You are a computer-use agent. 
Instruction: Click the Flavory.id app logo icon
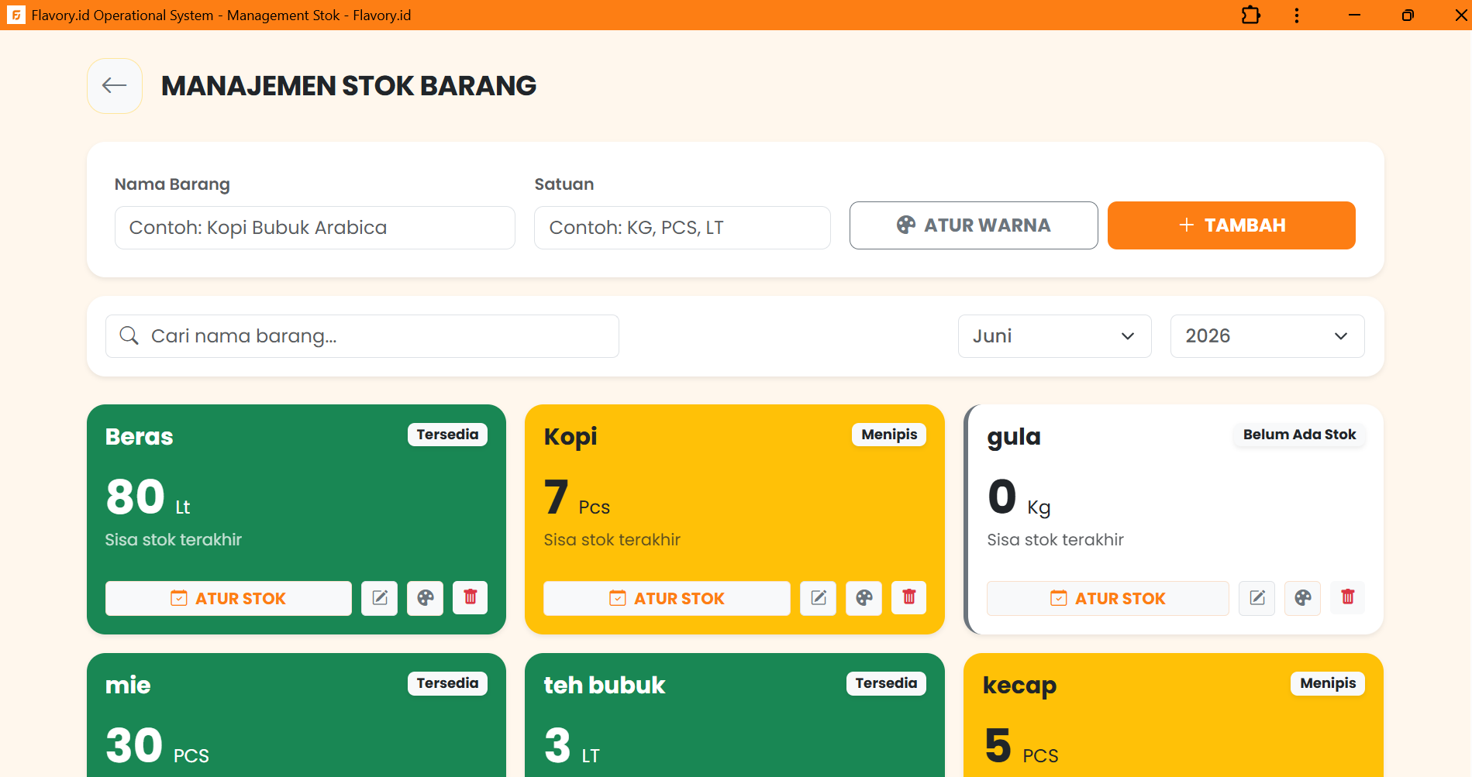pyautogui.click(x=16, y=15)
